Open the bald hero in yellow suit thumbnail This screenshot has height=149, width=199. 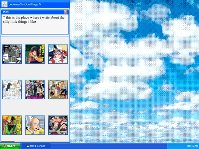click(35, 125)
